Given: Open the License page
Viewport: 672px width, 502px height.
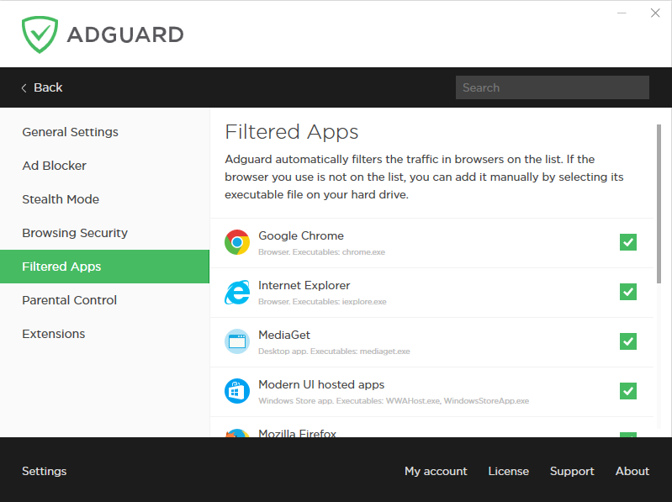Looking at the screenshot, I should [x=508, y=471].
